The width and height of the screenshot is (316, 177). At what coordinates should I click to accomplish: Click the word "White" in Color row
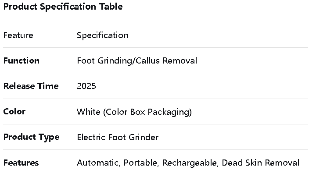pos(88,112)
